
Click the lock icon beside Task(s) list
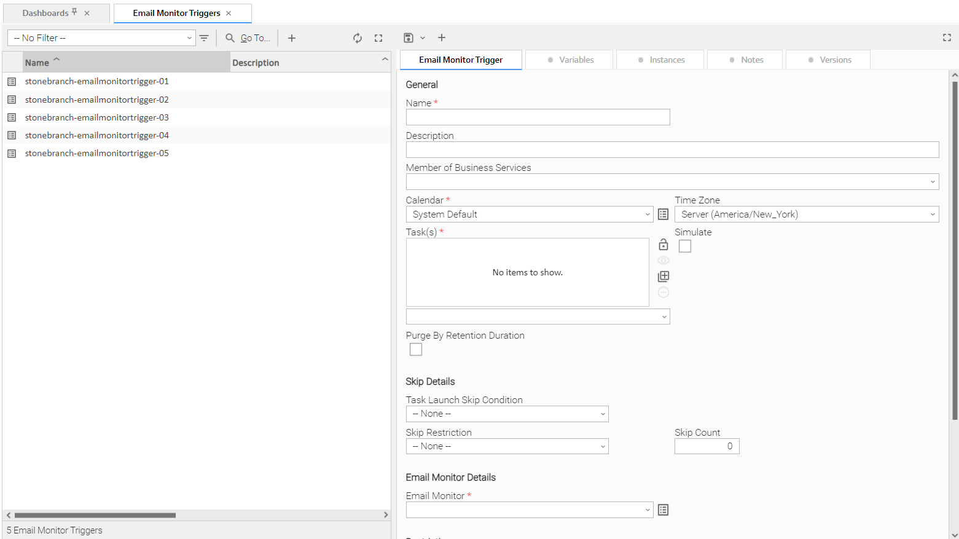click(x=663, y=245)
